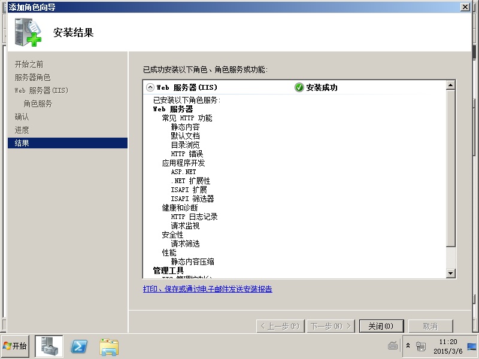Click the 目录浏览 entry
This screenshot has height=359, width=479.
click(x=185, y=145)
